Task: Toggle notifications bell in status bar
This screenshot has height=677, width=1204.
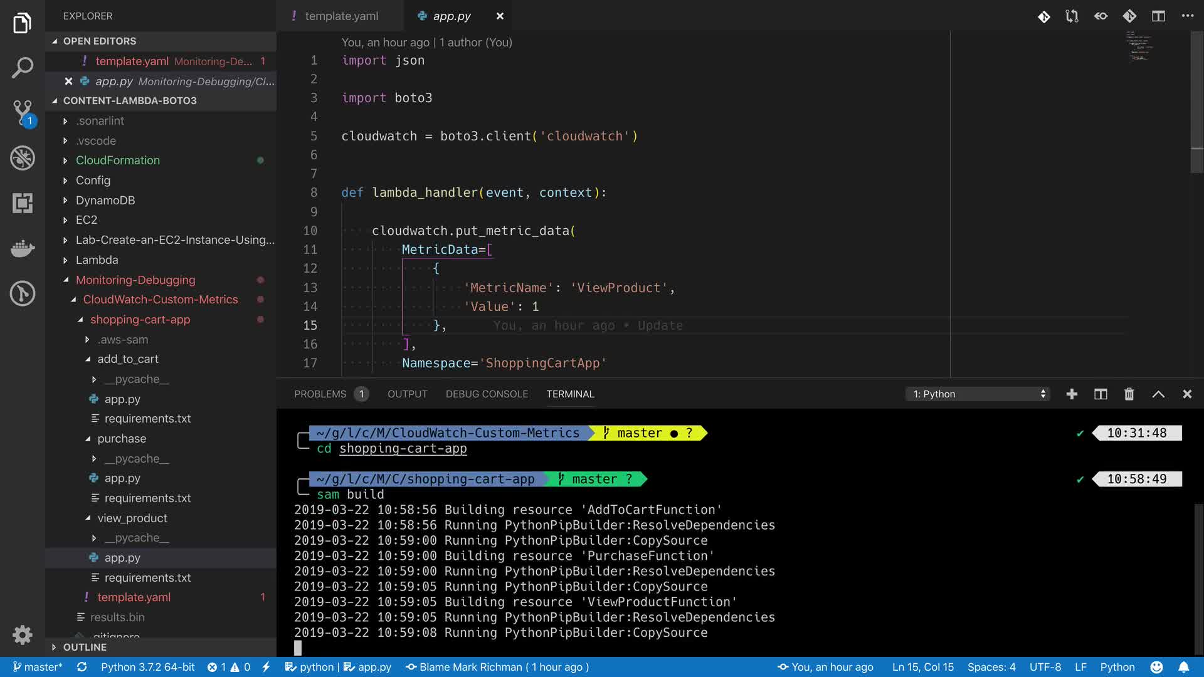Action: pos(1183,667)
